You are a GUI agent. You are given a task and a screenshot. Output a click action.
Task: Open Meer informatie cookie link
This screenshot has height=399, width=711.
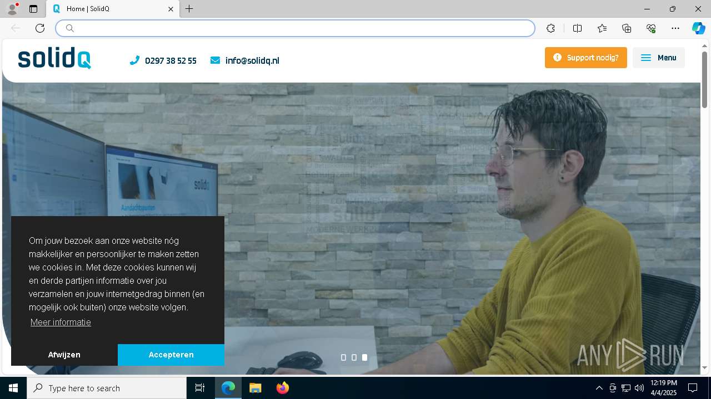pos(61,323)
